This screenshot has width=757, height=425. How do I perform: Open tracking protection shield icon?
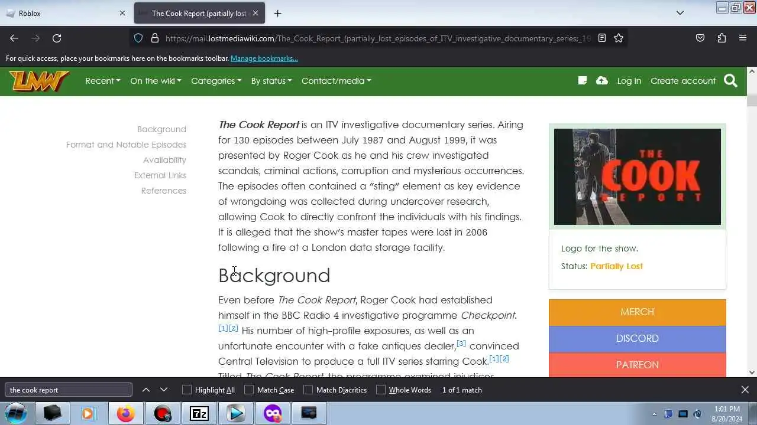coord(138,38)
